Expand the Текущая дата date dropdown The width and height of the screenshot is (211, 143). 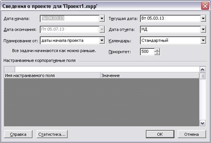click(203, 18)
